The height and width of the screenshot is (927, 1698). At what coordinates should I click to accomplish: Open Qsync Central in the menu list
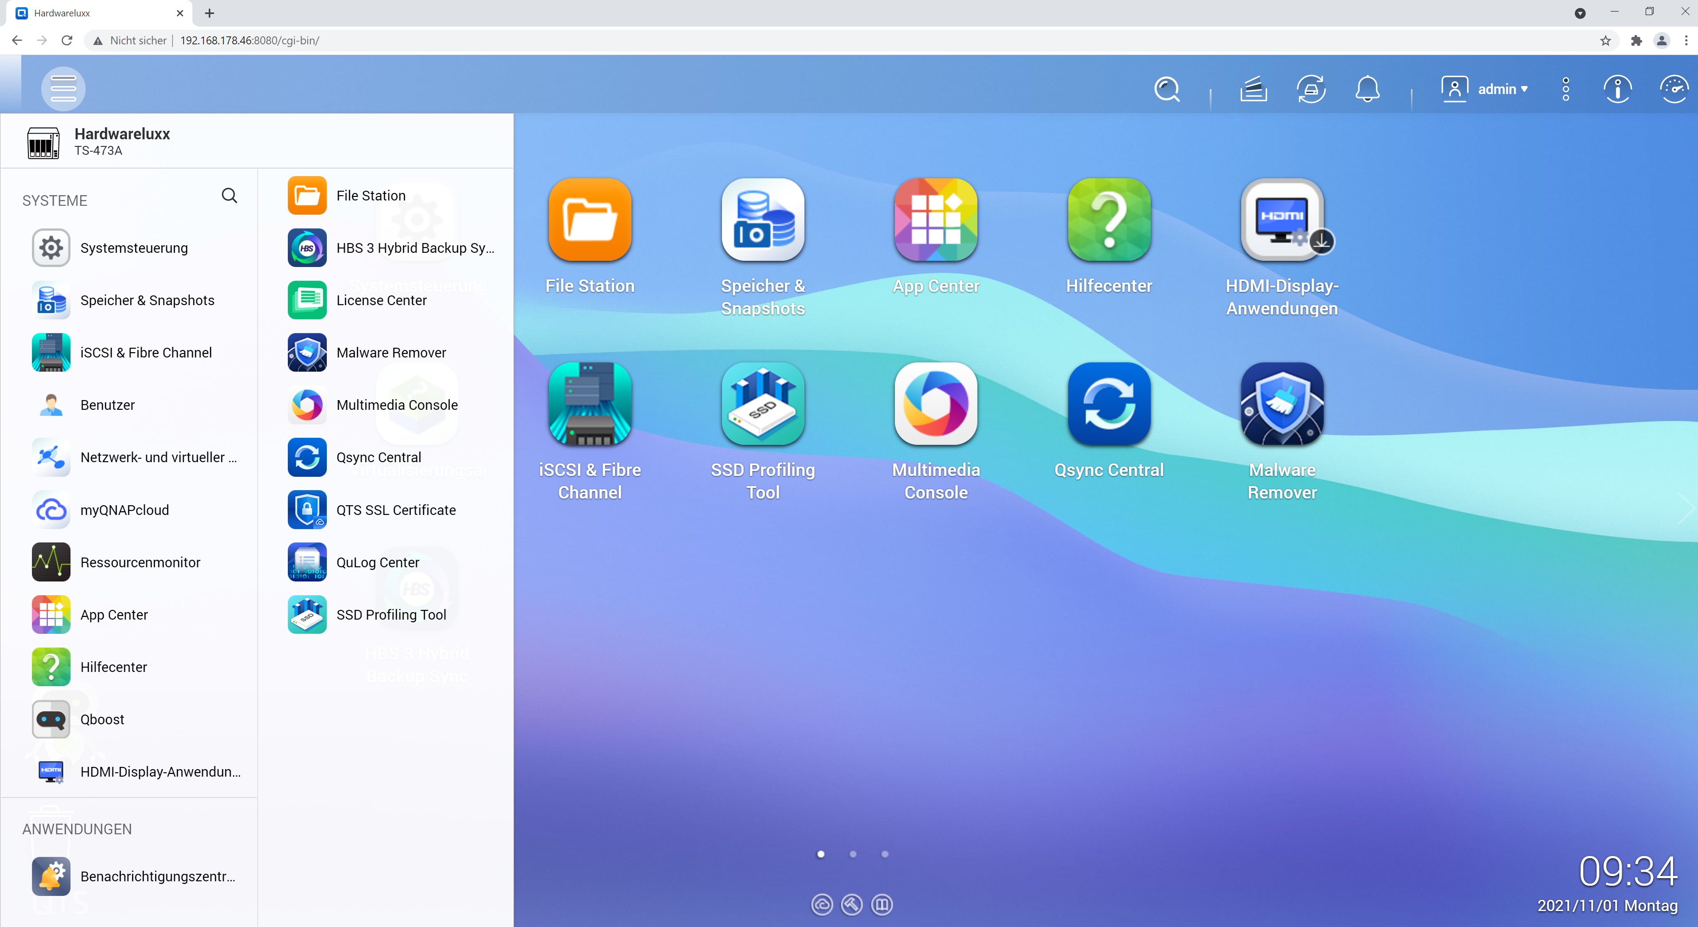click(x=392, y=457)
